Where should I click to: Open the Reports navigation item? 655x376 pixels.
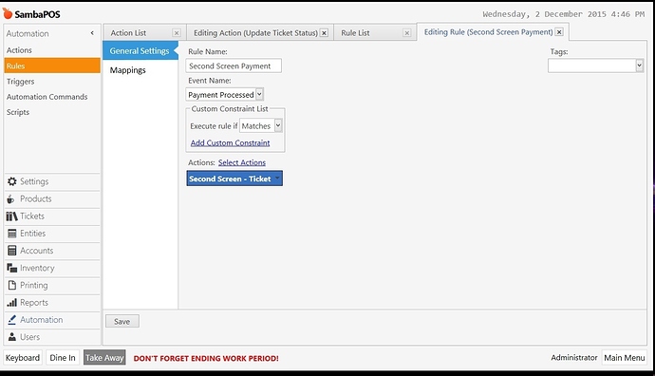(52, 303)
